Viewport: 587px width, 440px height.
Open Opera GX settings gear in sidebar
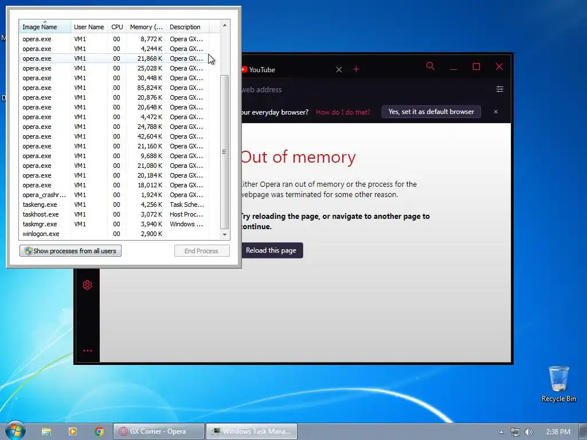tap(87, 285)
